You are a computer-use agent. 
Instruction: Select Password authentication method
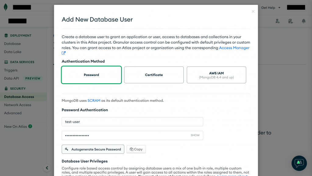[x=91, y=75]
